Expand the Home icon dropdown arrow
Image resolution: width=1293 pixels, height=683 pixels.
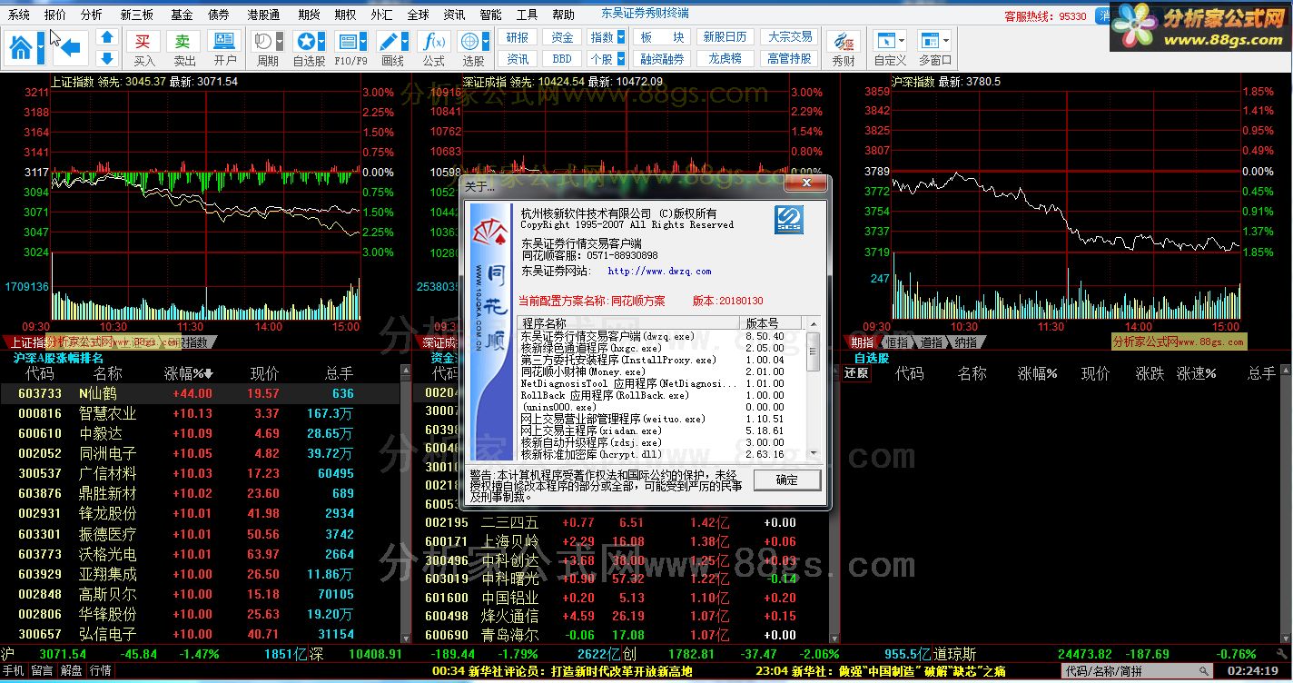point(41,47)
